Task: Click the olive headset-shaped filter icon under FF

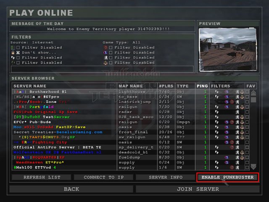Action: pos(13,63)
